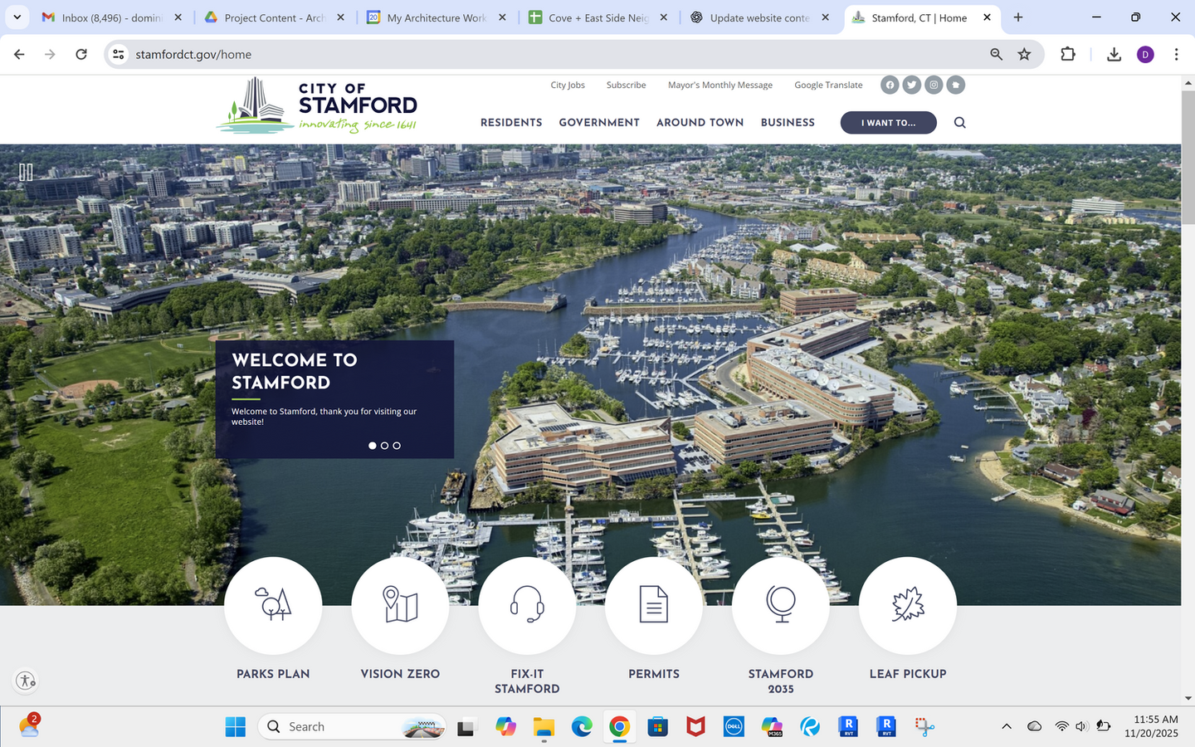1195x747 pixels.
Task: Click the WELCOME TO STAMFORD heading
Action: pos(295,371)
